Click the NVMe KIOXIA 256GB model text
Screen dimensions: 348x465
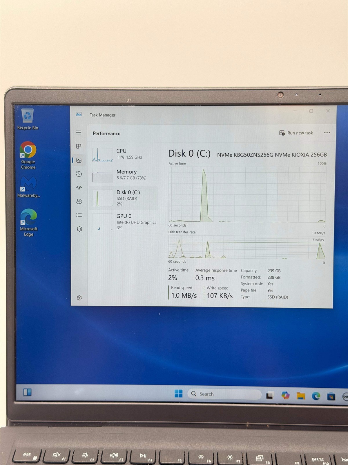(272, 155)
